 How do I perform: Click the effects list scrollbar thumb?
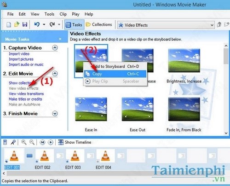tap(226, 56)
